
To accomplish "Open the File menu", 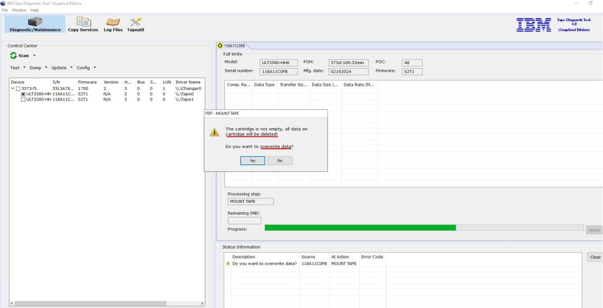I will point(5,10).
